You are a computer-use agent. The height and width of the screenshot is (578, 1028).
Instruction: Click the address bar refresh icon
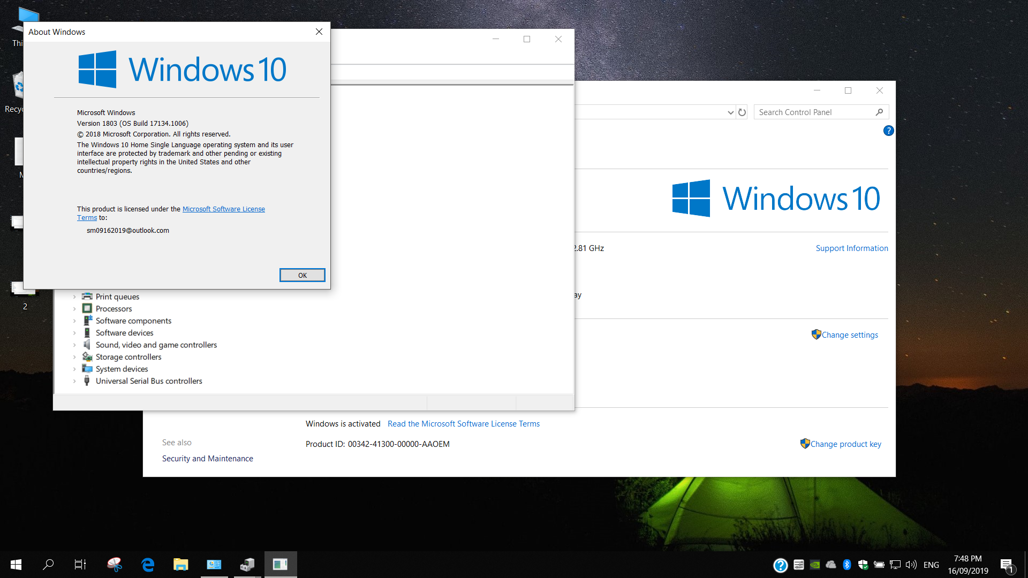pyautogui.click(x=742, y=112)
